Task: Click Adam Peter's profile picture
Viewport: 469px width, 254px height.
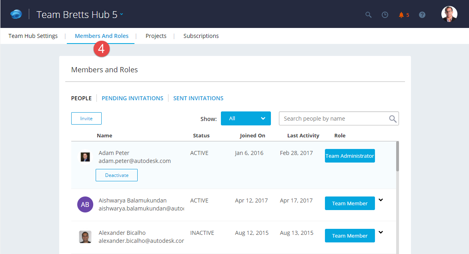Action: click(85, 157)
